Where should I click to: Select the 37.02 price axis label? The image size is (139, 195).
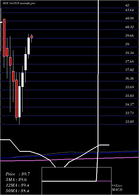coord(130,70)
